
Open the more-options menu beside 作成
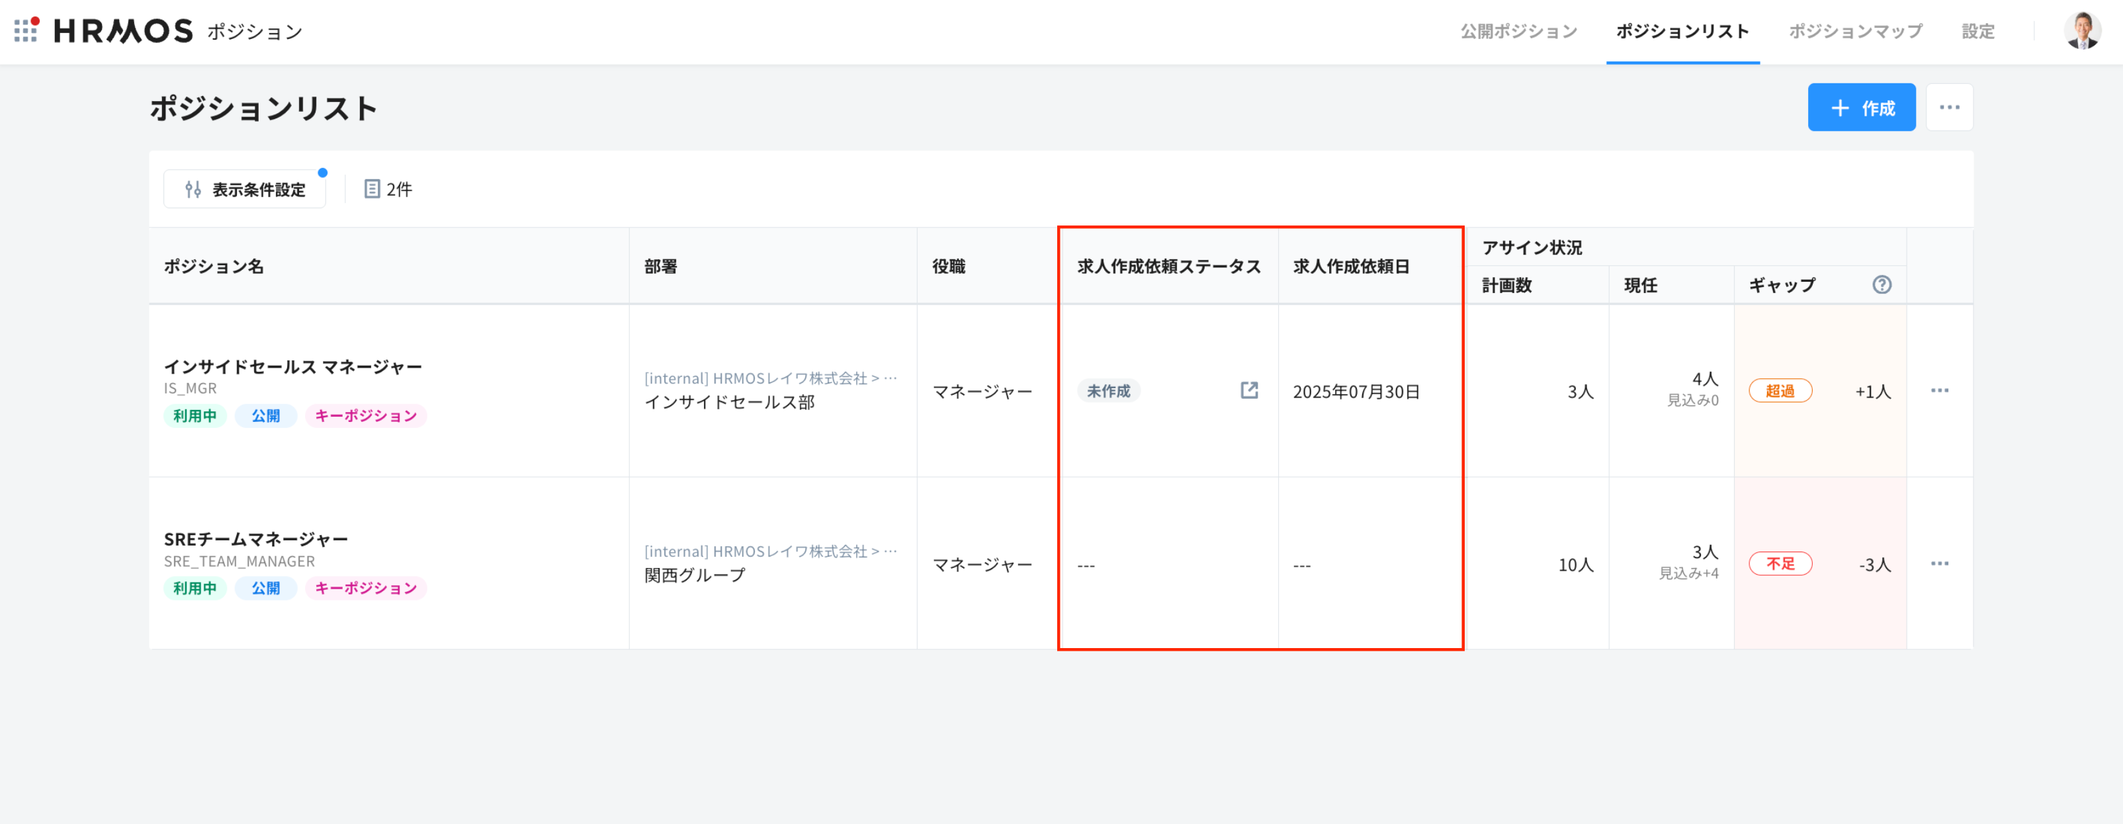pyautogui.click(x=1949, y=108)
